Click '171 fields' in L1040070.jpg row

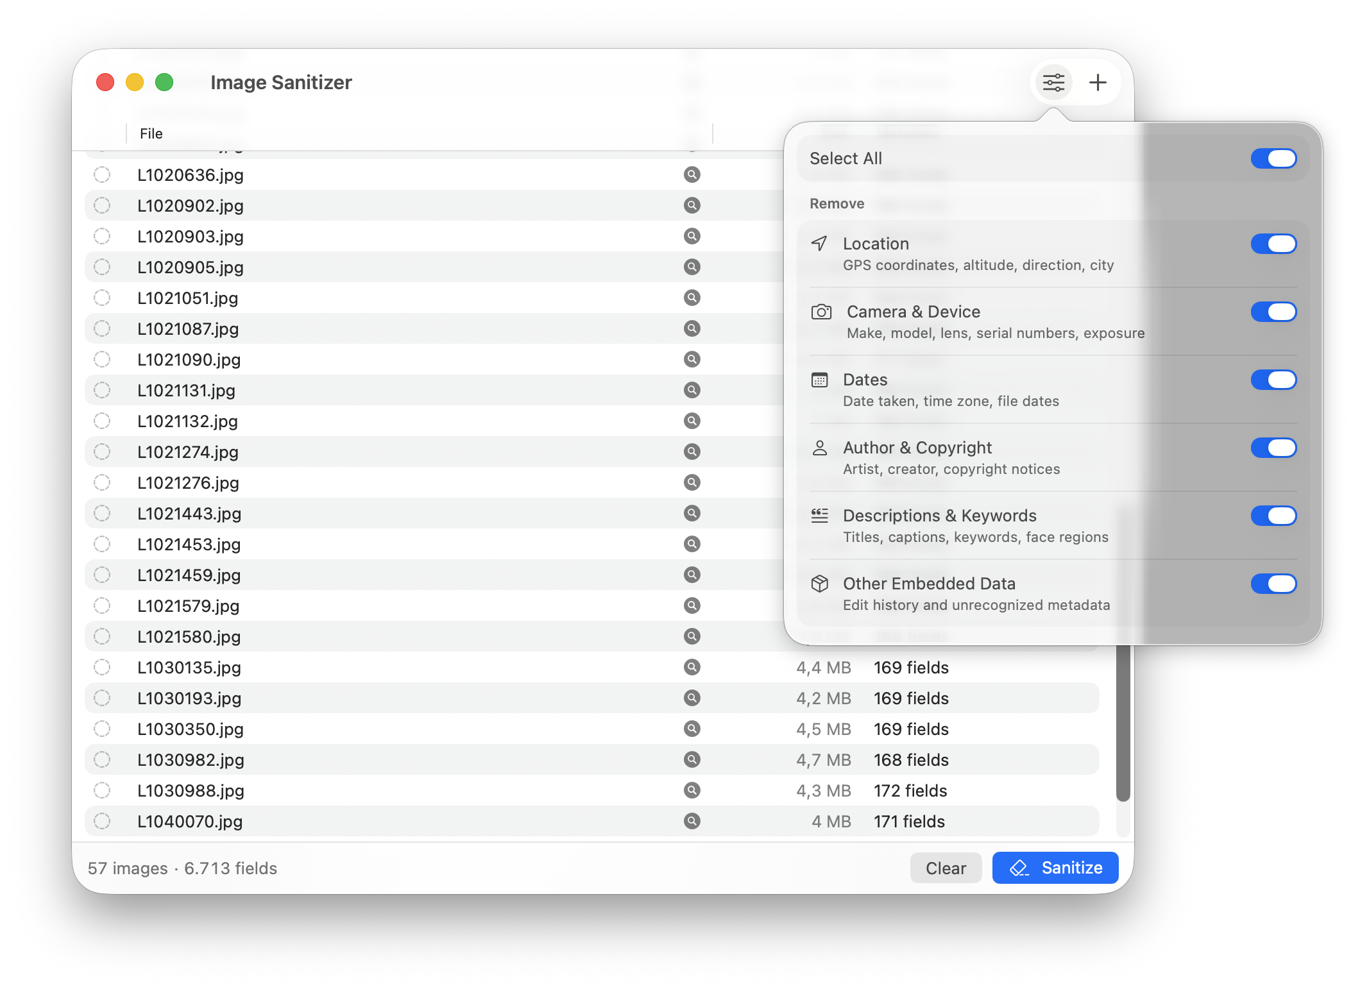(x=909, y=822)
